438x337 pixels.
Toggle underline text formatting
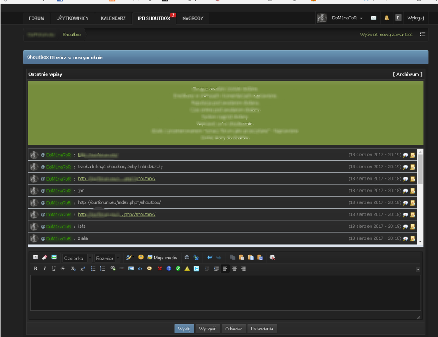point(53,269)
